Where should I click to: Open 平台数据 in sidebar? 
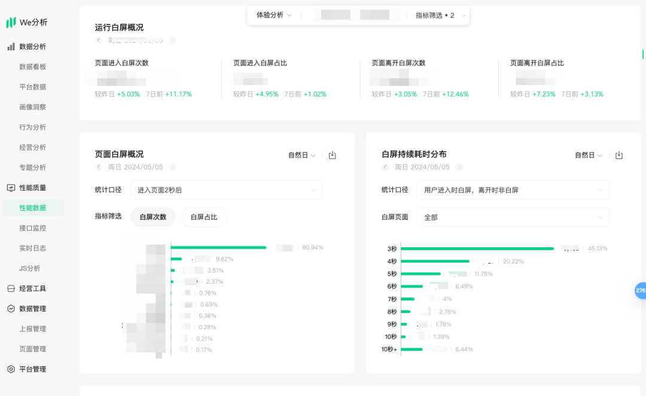(32, 87)
